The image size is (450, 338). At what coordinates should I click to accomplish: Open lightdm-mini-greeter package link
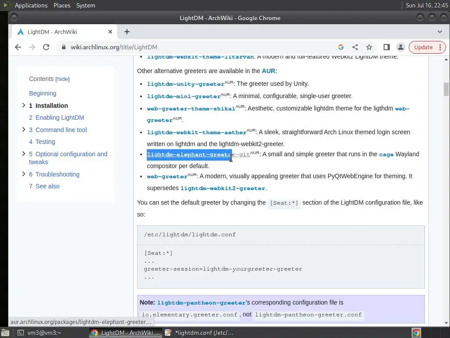184,96
